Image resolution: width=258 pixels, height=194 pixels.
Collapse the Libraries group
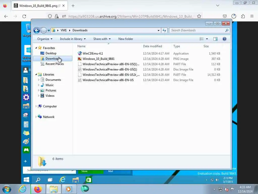[36, 75]
